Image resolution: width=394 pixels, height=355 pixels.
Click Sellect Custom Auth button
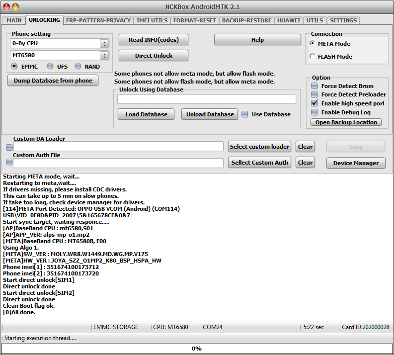pos(259,163)
